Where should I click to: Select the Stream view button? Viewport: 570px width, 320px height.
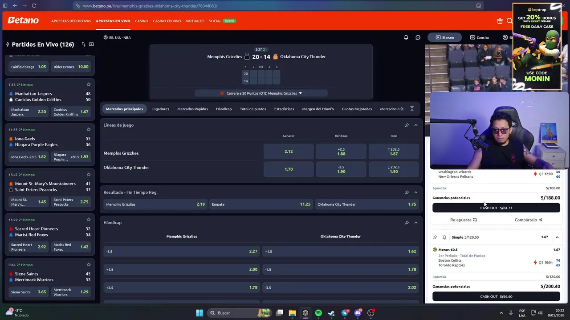coord(445,37)
